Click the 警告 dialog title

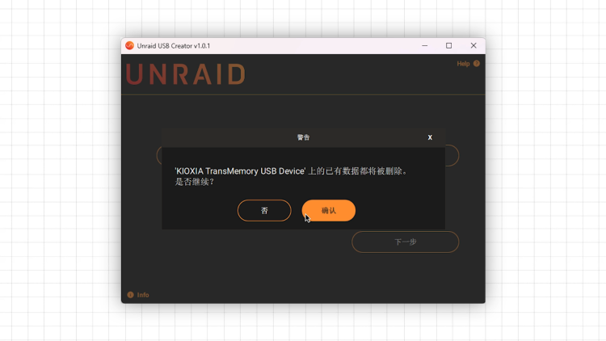(x=303, y=137)
